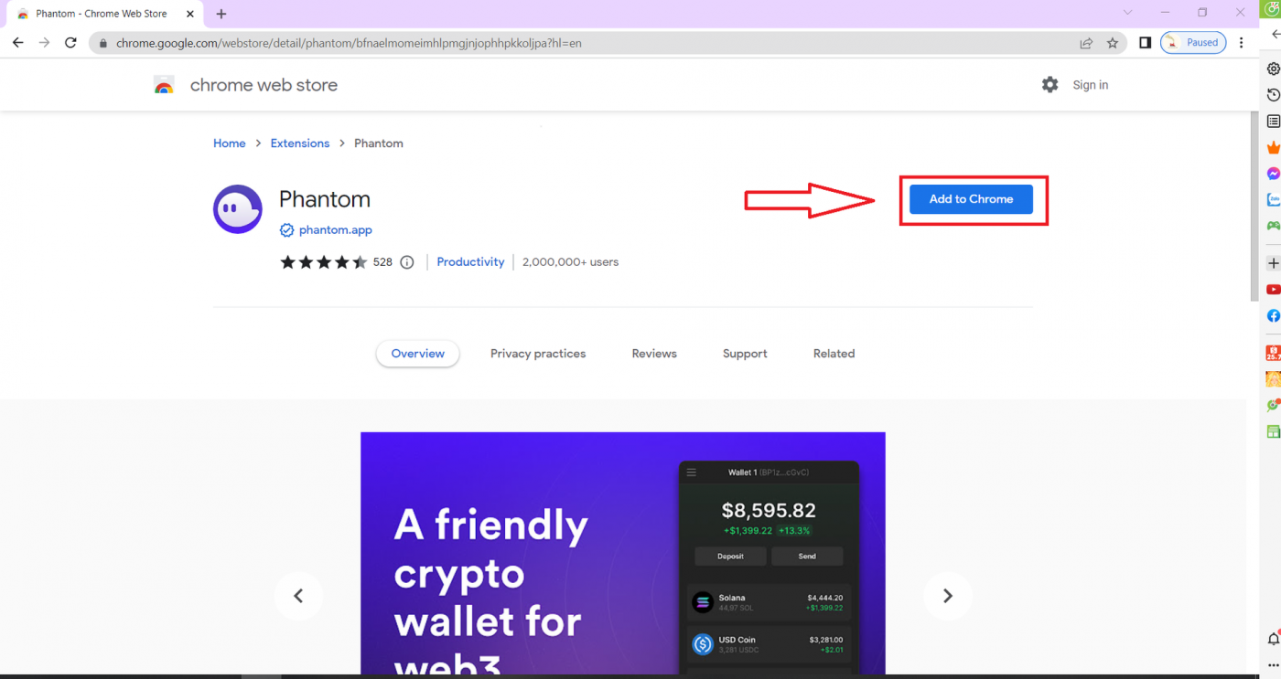Go to Extensions breadcrumb link
The height and width of the screenshot is (679, 1281).
click(299, 143)
